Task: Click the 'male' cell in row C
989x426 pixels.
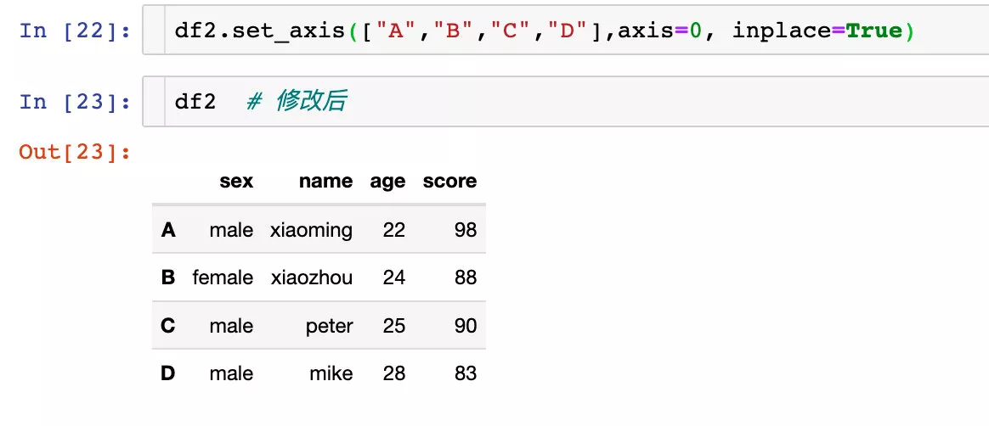Action: pos(231,326)
